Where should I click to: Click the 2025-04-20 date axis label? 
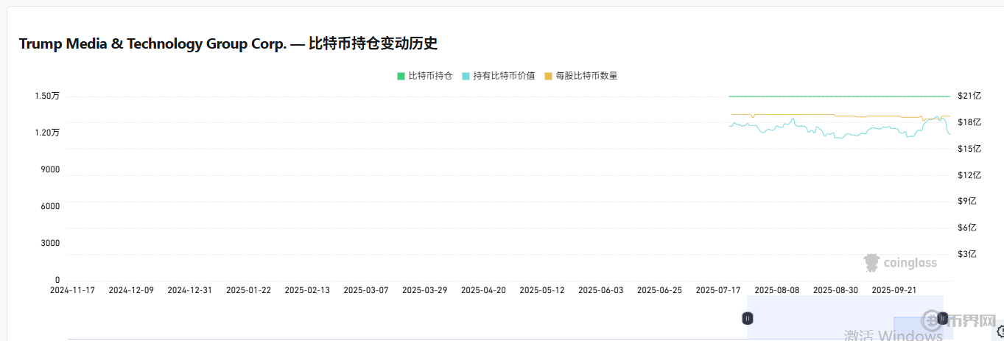tap(483, 290)
